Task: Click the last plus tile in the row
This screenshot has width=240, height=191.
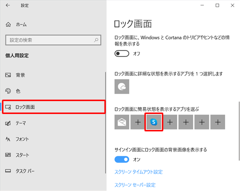Action: coord(218,122)
